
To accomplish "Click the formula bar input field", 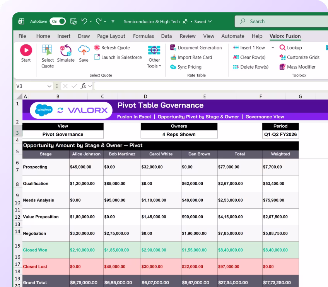I will point(211,86).
